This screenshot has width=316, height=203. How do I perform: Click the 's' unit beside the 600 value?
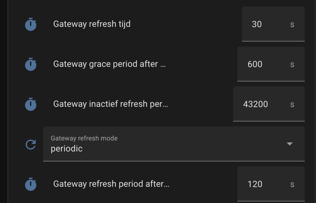tap(292, 65)
